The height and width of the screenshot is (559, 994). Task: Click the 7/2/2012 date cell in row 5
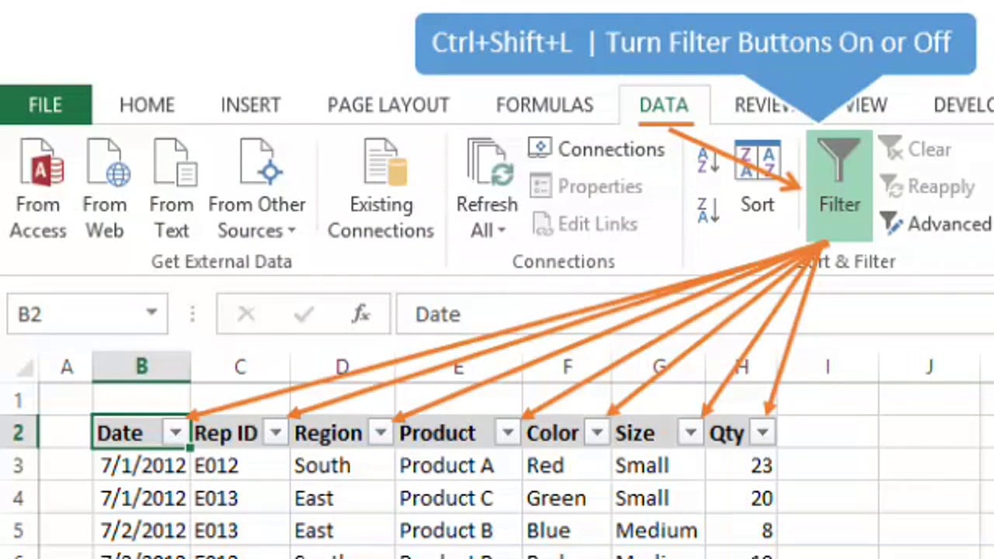[x=141, y=531]
